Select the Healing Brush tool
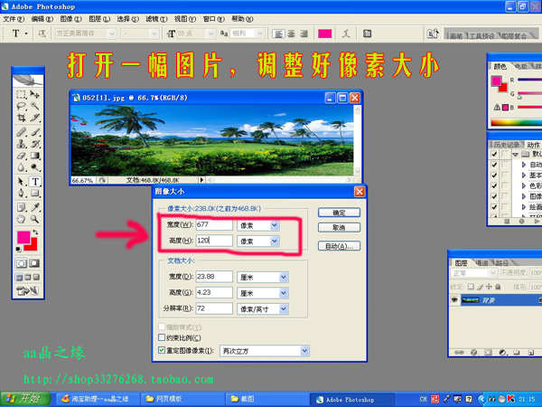The width and height of the screenshot is (542, 407). click(x=22, y=132)
